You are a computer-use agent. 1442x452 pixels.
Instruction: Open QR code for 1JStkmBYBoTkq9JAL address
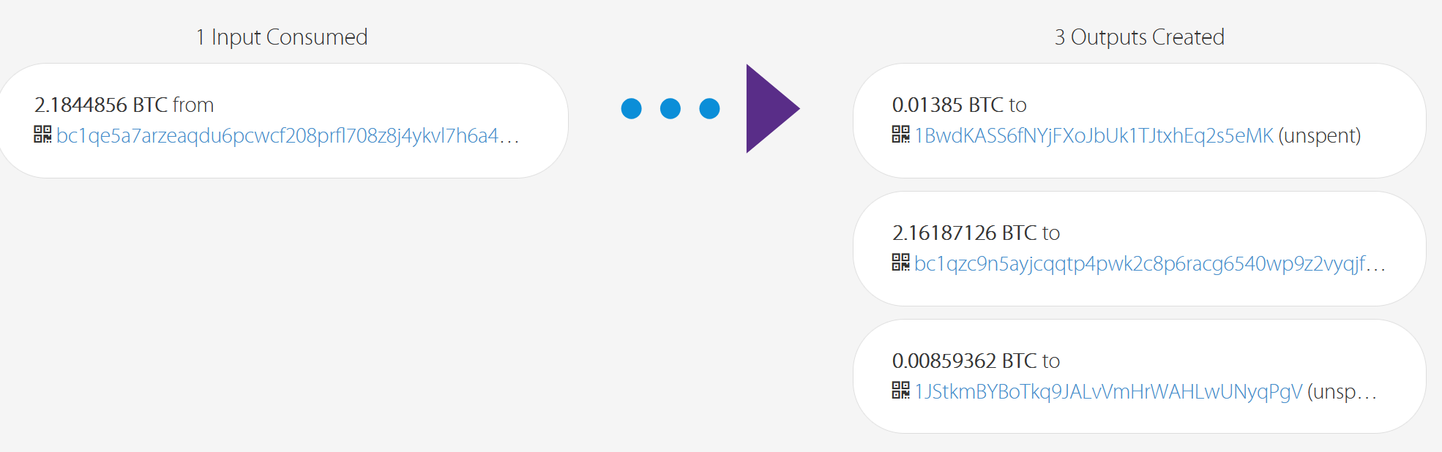(900, 391)
